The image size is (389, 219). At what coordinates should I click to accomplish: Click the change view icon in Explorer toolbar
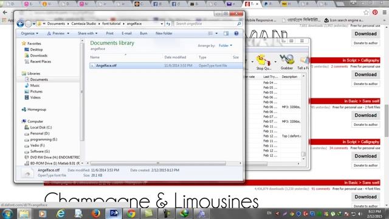[210, 33]
